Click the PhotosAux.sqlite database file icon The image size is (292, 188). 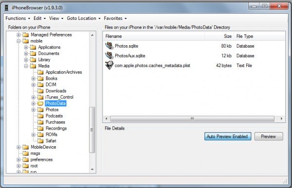(x=109, y=55)
